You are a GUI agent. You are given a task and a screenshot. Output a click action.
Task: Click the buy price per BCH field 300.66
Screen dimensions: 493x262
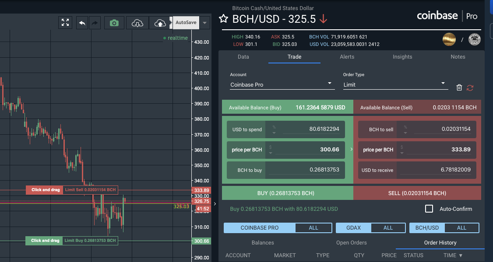tap(307, 150)
